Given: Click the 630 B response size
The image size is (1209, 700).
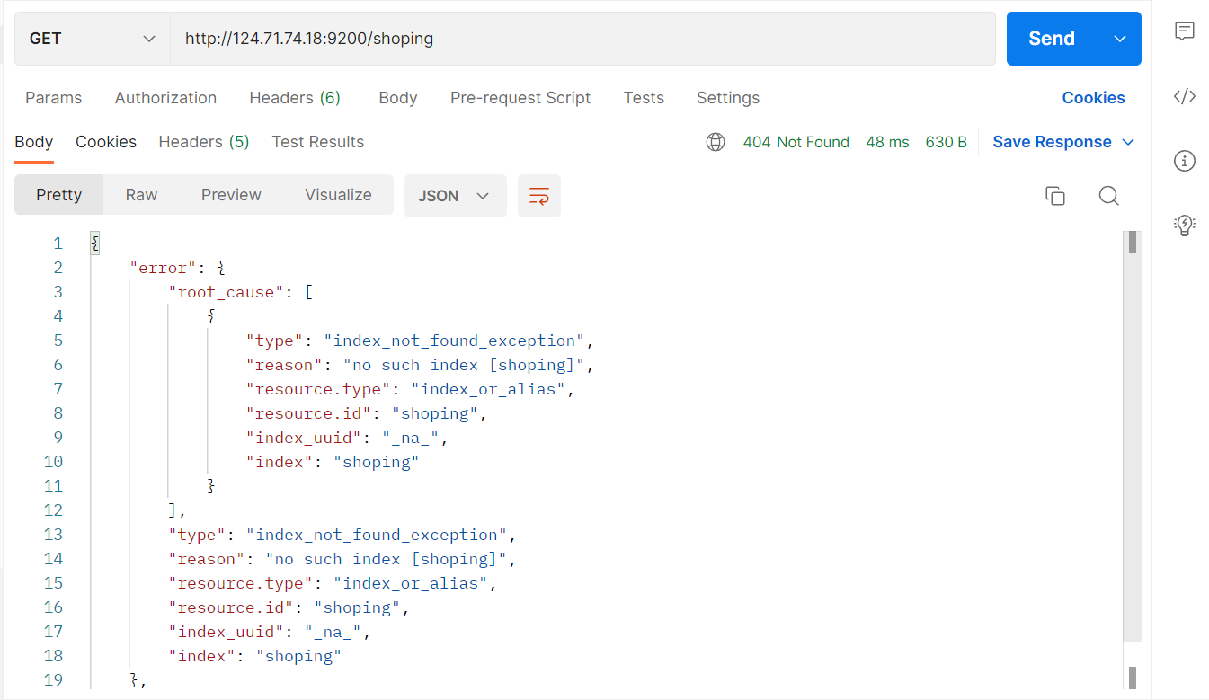Looking at the screenshot, I should click(946, 142).
